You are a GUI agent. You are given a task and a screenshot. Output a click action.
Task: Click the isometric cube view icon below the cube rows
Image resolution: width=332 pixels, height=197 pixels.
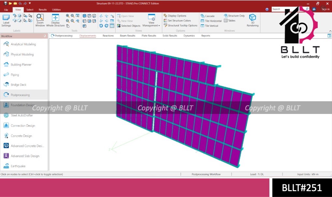click(84, 26)
